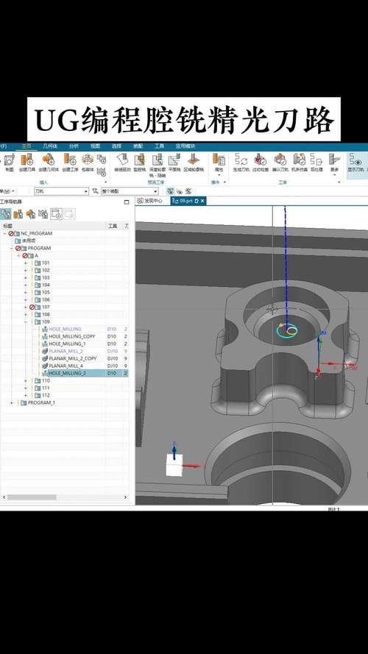368x654 pixels.
Task: Collapse the NC_PROGRAM tree node
Action: 4,234
